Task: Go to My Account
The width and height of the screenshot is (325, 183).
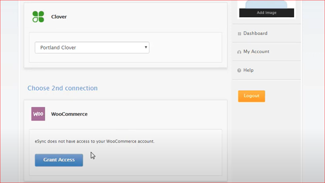Action: coord(267,52)
